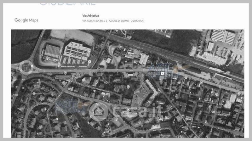Open the Studio Dentistico place marker
Image resolution: width=252 pixels, height=141 pixels.
[x=64, y=83]
